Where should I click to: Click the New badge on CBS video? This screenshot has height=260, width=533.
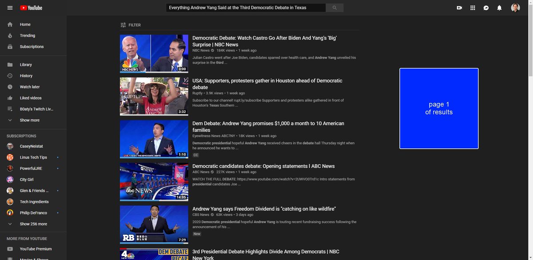point(197,234)
